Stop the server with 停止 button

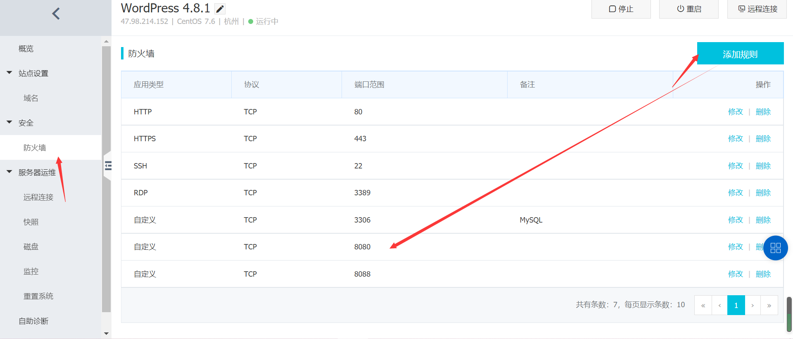point(621,9)
